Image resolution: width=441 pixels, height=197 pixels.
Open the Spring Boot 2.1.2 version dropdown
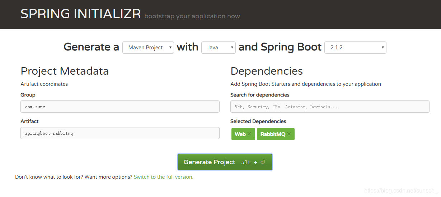coord(355,48)
